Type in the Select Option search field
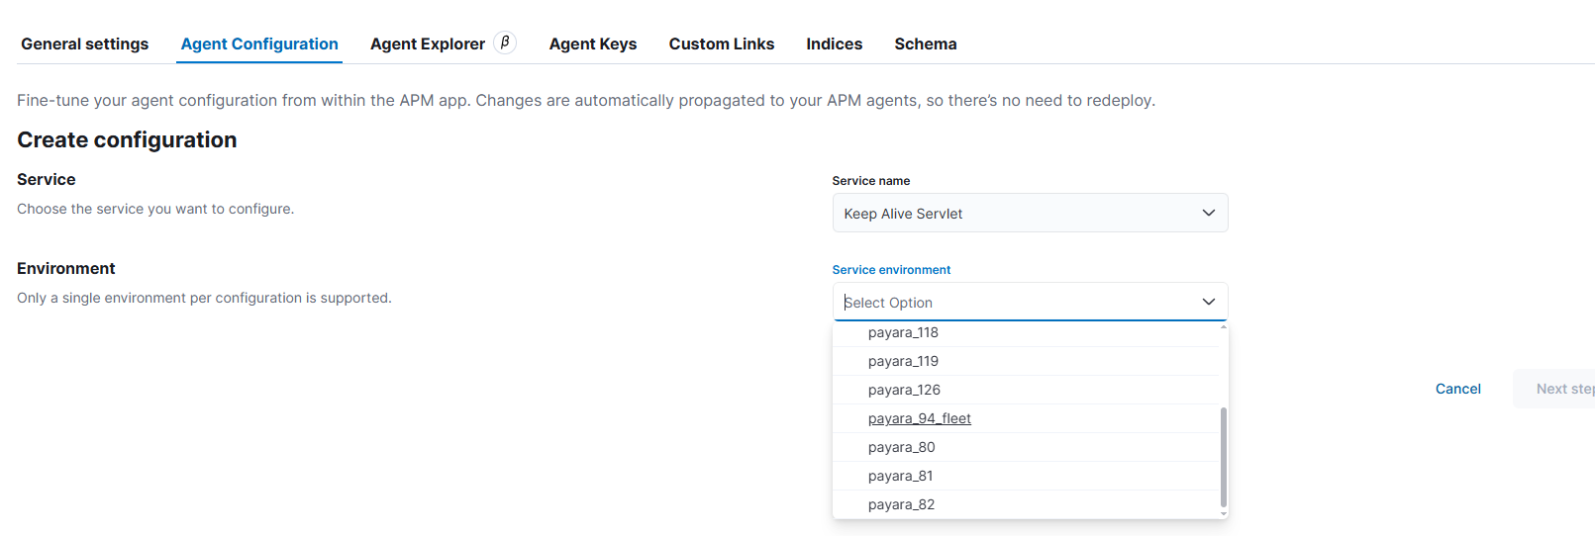 pyautogui.click(x=1010, y=303)
